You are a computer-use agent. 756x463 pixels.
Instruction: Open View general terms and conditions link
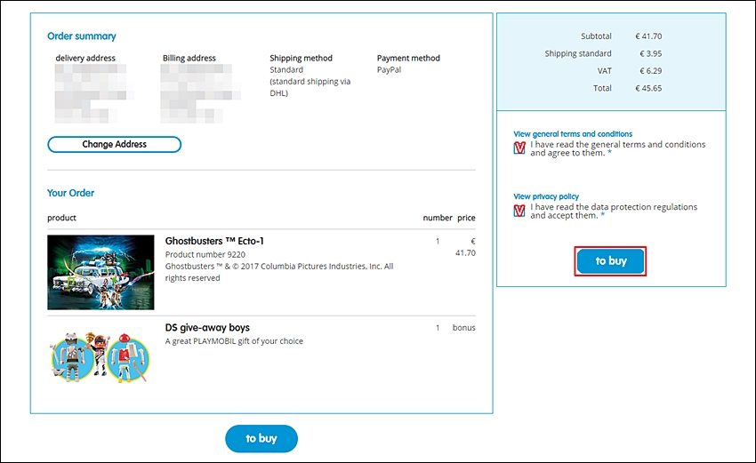tap(573, 134)
